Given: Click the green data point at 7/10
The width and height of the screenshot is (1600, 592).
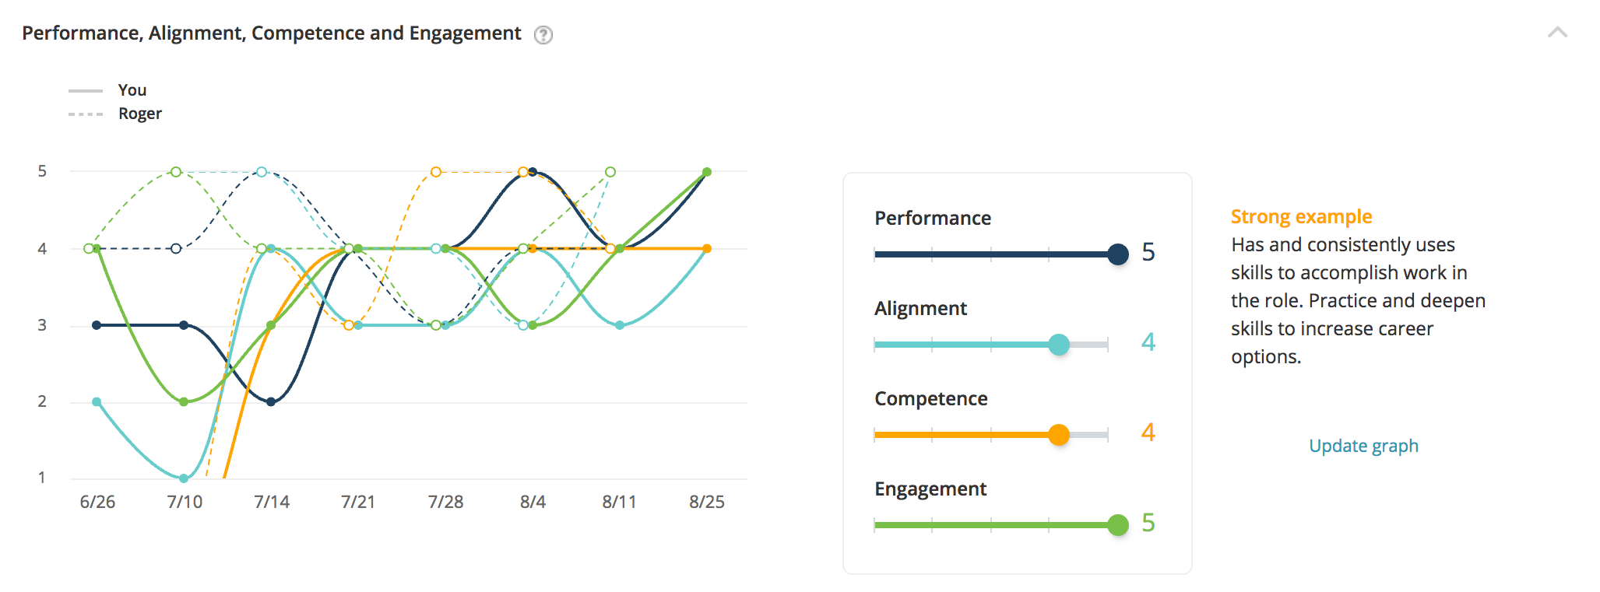Looking at the screenshot, I should [x=184, y=401].
